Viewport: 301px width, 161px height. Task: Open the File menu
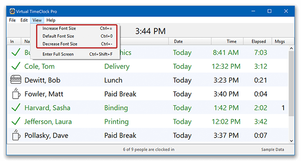coord(12,20)
